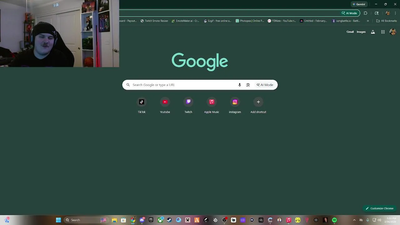
Task: Open the songbattle.io bookmark
Action: pos(346,21)
